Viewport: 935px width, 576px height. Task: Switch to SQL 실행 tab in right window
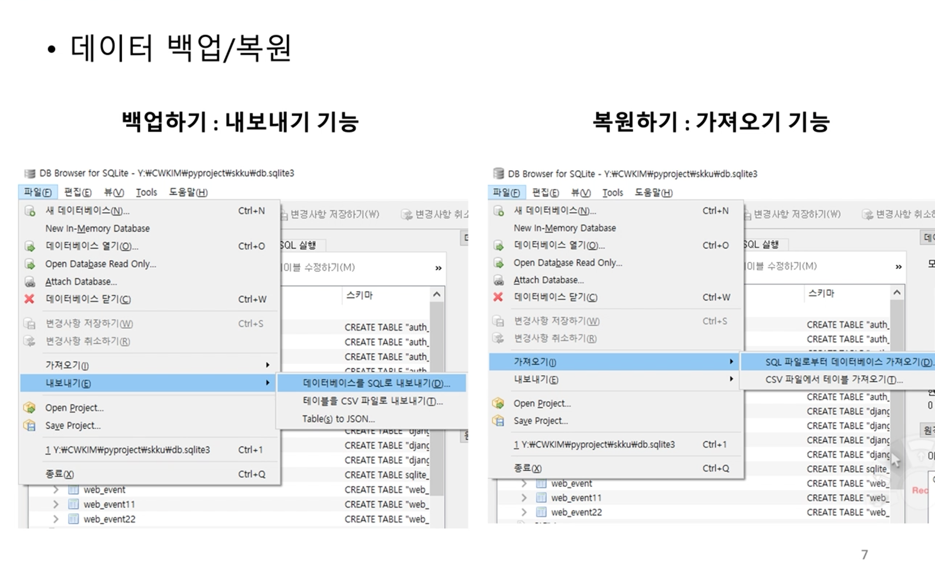coord(761,245)
